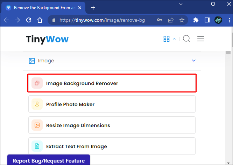Open a new browser tab
Image resolution: width=233 pixels, height=165 pixels.
pos(93,7)
